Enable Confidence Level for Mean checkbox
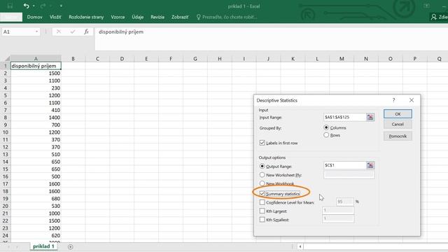 [262, 202]
